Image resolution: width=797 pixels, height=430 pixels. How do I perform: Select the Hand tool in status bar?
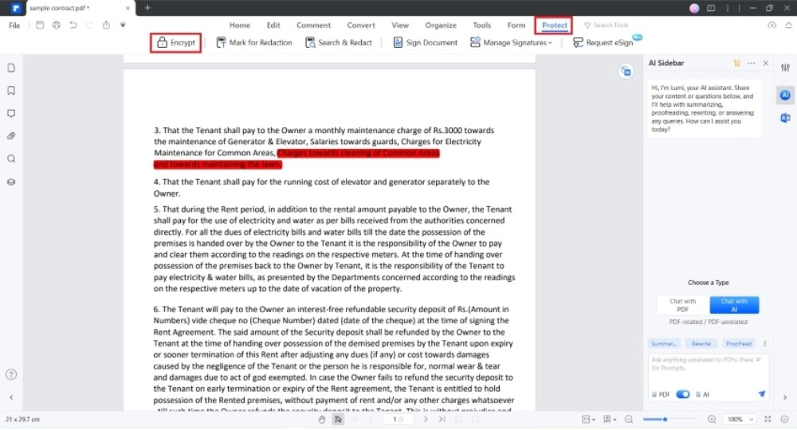point(322,420)
